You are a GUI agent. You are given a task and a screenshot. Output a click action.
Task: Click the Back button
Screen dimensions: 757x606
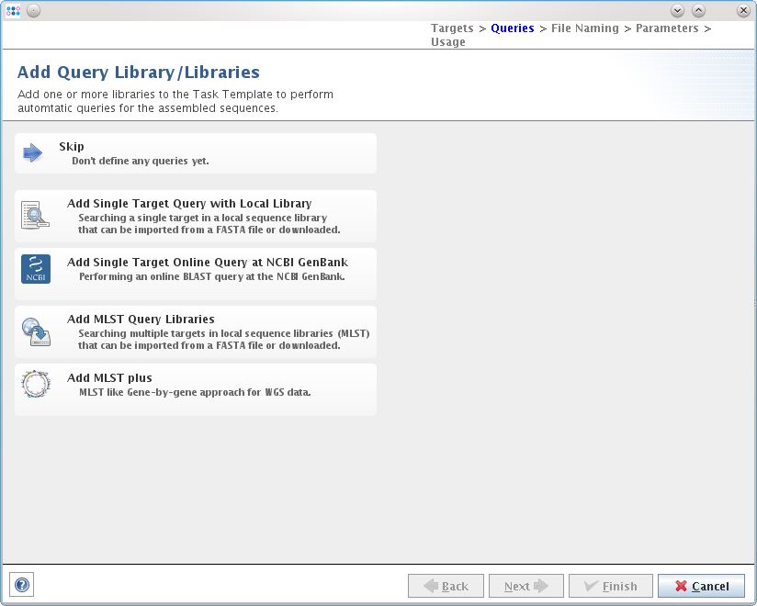tap(446, 586)
